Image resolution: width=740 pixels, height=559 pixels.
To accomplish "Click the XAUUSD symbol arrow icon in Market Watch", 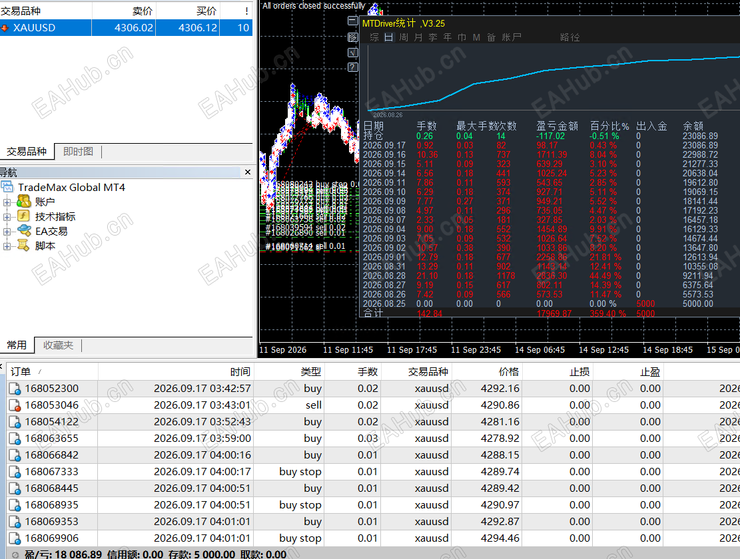I will [5, 28].
